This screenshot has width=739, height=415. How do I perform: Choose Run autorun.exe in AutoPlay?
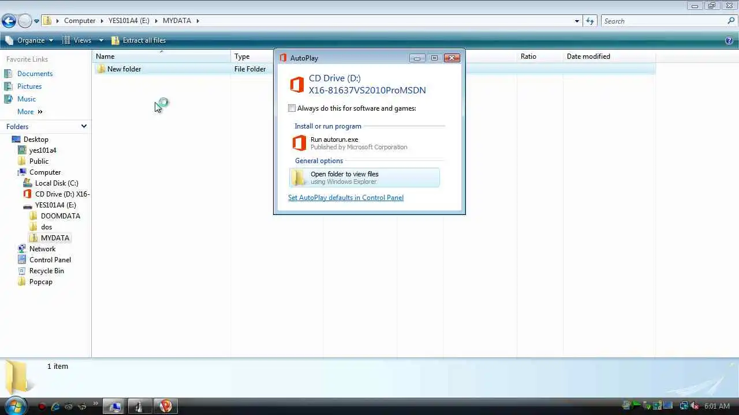click(364, 143)
